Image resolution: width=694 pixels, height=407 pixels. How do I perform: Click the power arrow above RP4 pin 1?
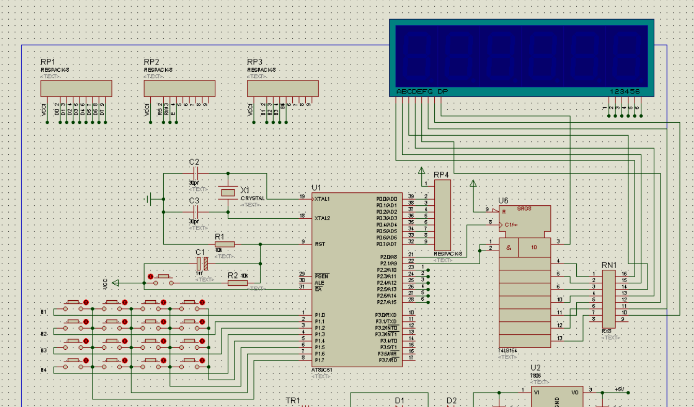coord(421,171)
